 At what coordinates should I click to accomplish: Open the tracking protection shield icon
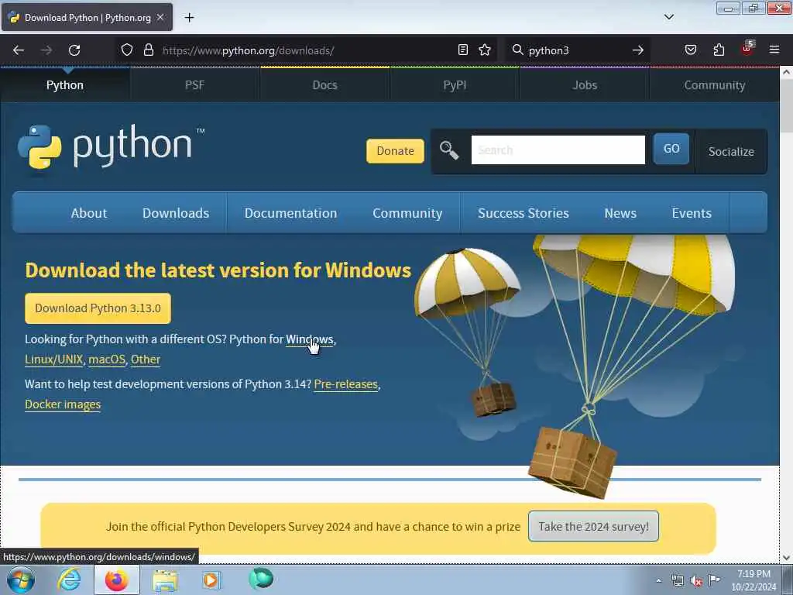tap(127, 50)
